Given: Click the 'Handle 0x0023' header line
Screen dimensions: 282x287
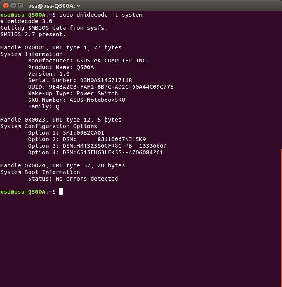Looking at the screenshot, I should click(61, 120).
